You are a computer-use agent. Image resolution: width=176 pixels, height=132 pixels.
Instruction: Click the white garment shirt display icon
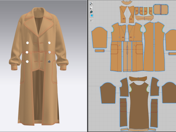coord(91,8)
